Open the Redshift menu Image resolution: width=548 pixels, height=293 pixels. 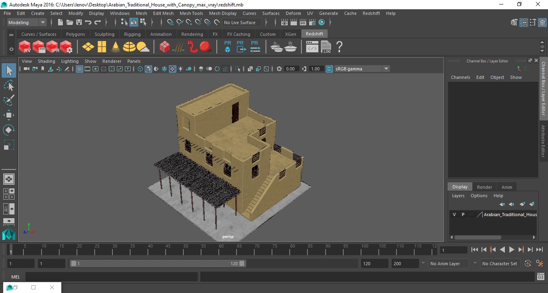pos(371,13)
